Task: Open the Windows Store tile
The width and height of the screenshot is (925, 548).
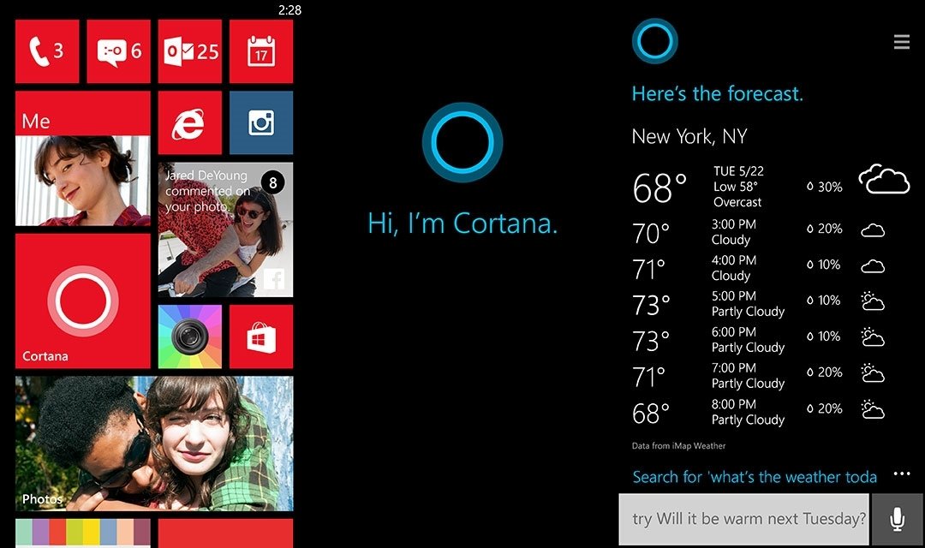Action: [x=261, y=337]
